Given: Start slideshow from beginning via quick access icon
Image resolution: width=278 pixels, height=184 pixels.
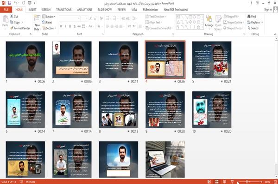Looking at the screenshot, I should point(30,3).
